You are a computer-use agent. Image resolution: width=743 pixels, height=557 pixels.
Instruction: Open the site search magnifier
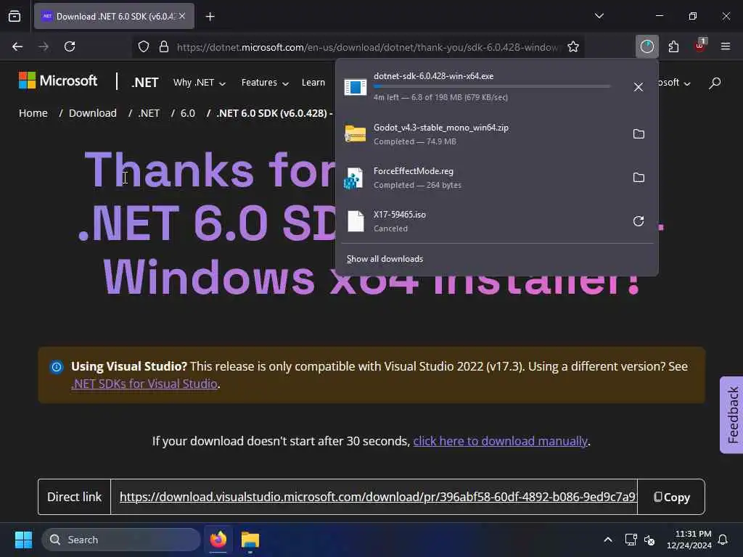coord(715,83)
